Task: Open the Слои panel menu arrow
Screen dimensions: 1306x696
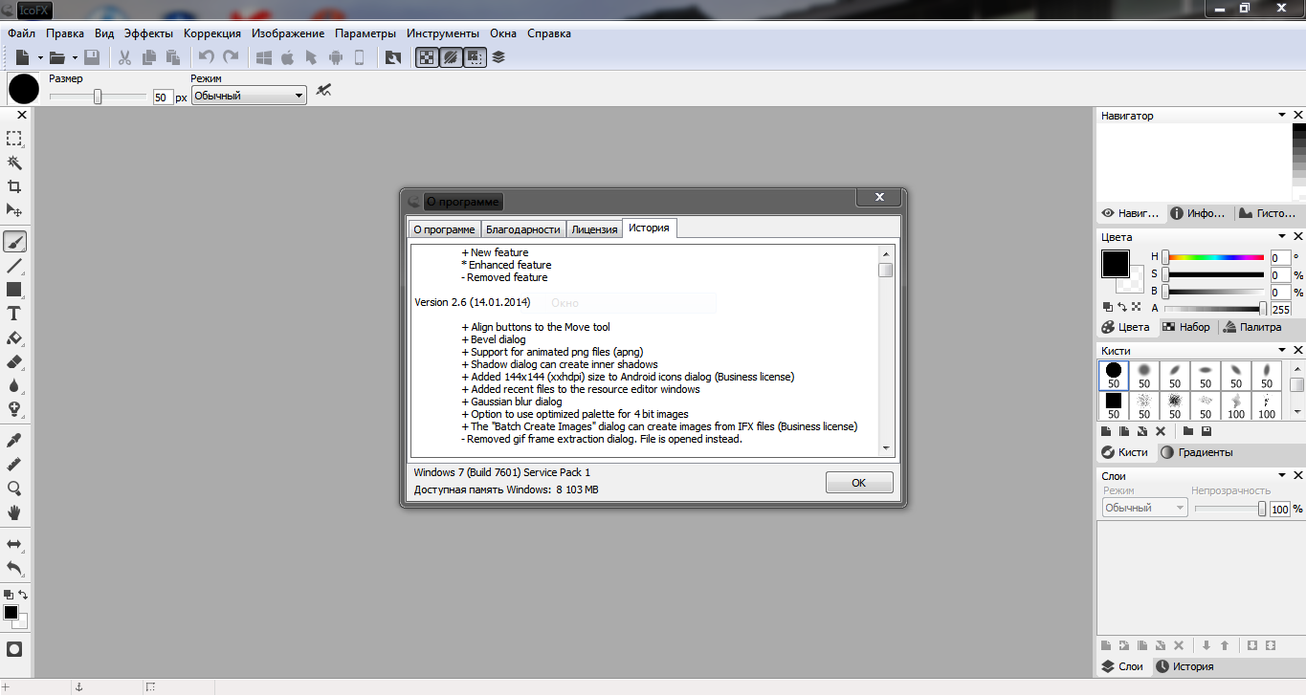Action: tap(1282, 475)
